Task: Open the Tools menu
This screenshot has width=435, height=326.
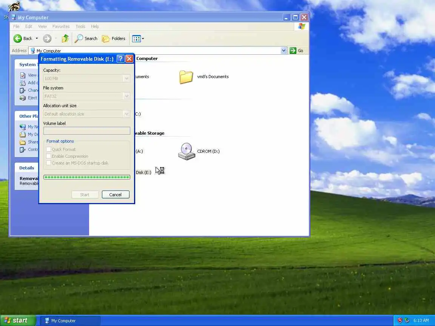Action: click(80, 26)
